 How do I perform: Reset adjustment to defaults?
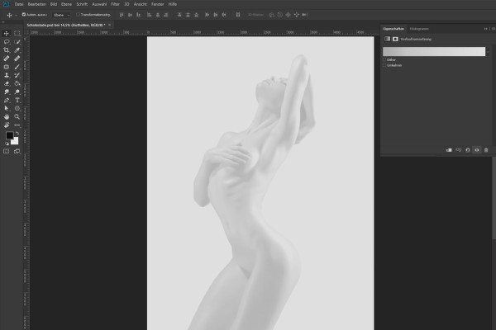(x=468, y=150)
